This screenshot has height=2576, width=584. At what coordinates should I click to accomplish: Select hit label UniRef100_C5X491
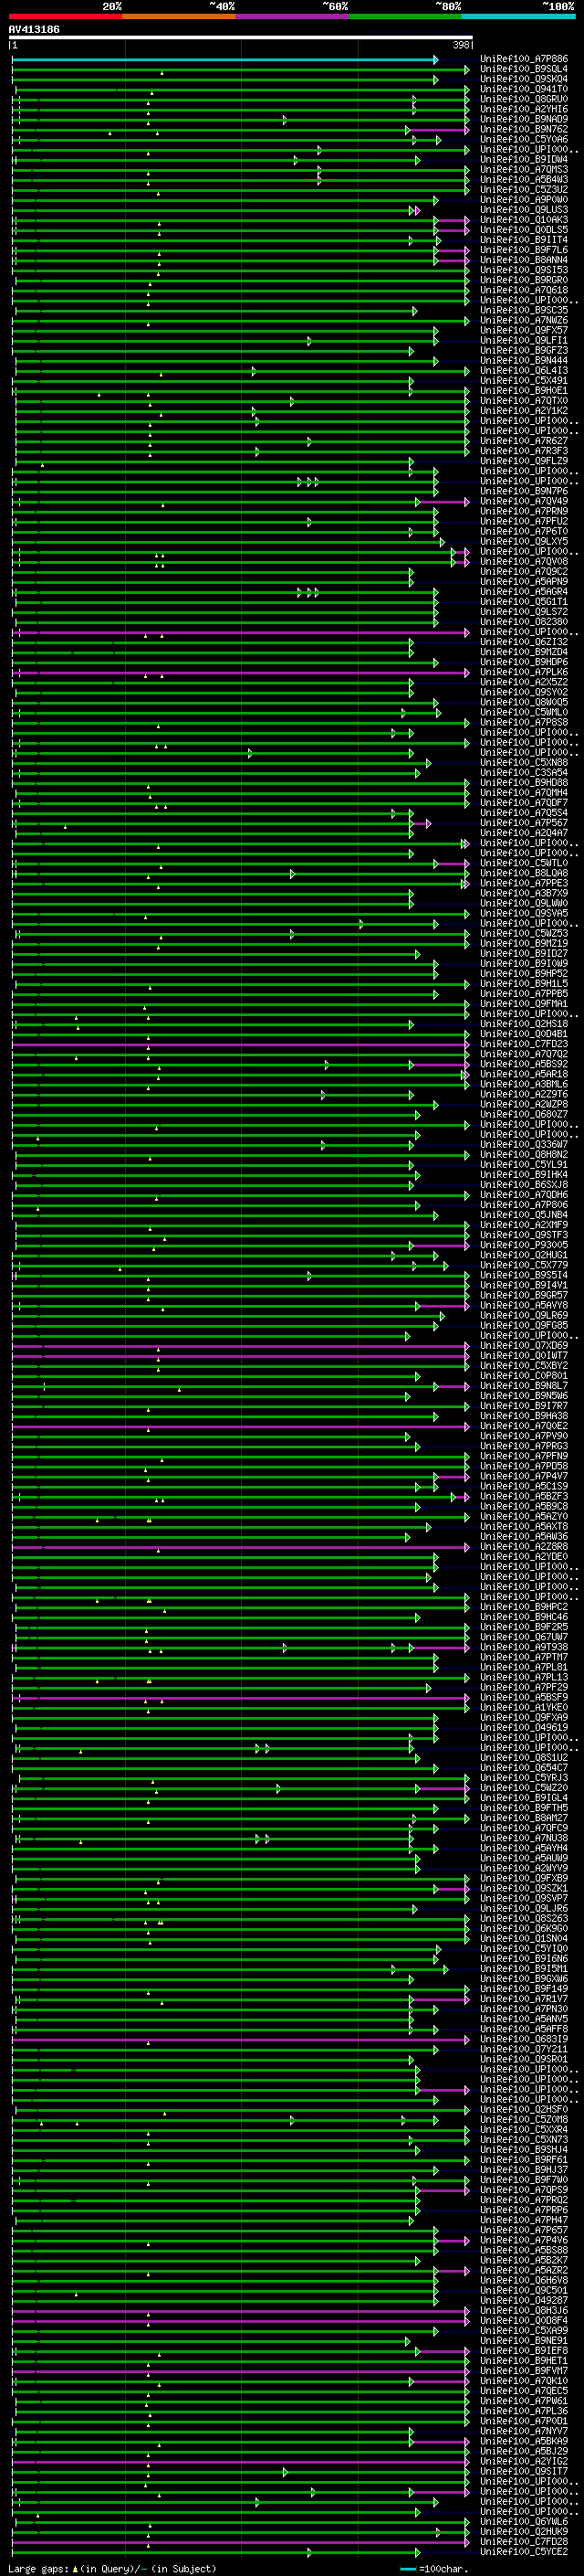524,380
